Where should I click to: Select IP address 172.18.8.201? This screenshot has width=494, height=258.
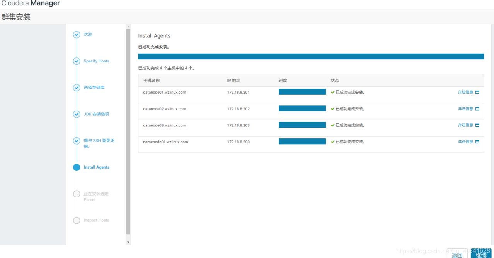pos(238,93)
